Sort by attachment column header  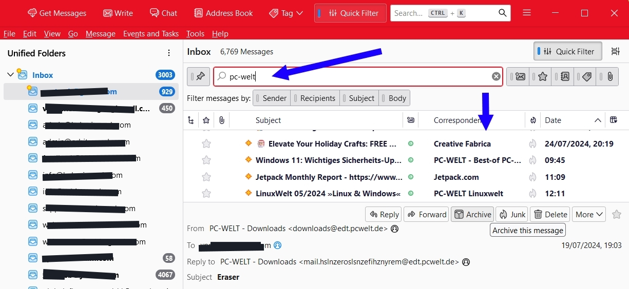pyautogui.click(x=221, y=120)
